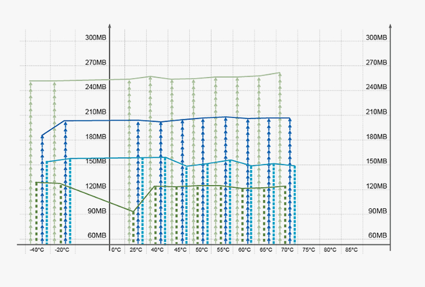Click the dark blue line's start near -40°C
The image size is (425, 287).
pyautogui.click(x=42, y=136)
